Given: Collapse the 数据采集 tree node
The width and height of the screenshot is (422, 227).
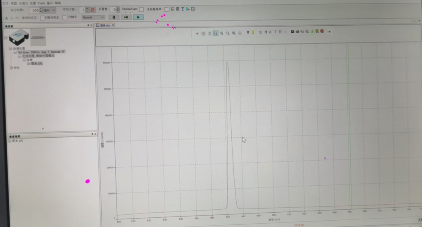Looking at the screenshot, I should click(x=11, y=48).
